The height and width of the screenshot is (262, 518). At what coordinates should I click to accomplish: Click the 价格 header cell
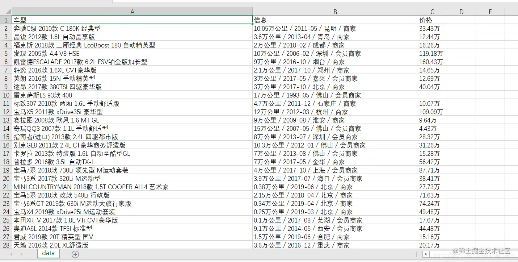(432, 20)
